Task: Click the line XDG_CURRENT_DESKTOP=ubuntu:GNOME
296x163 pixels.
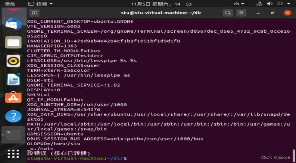Action: tap(80, 22)
